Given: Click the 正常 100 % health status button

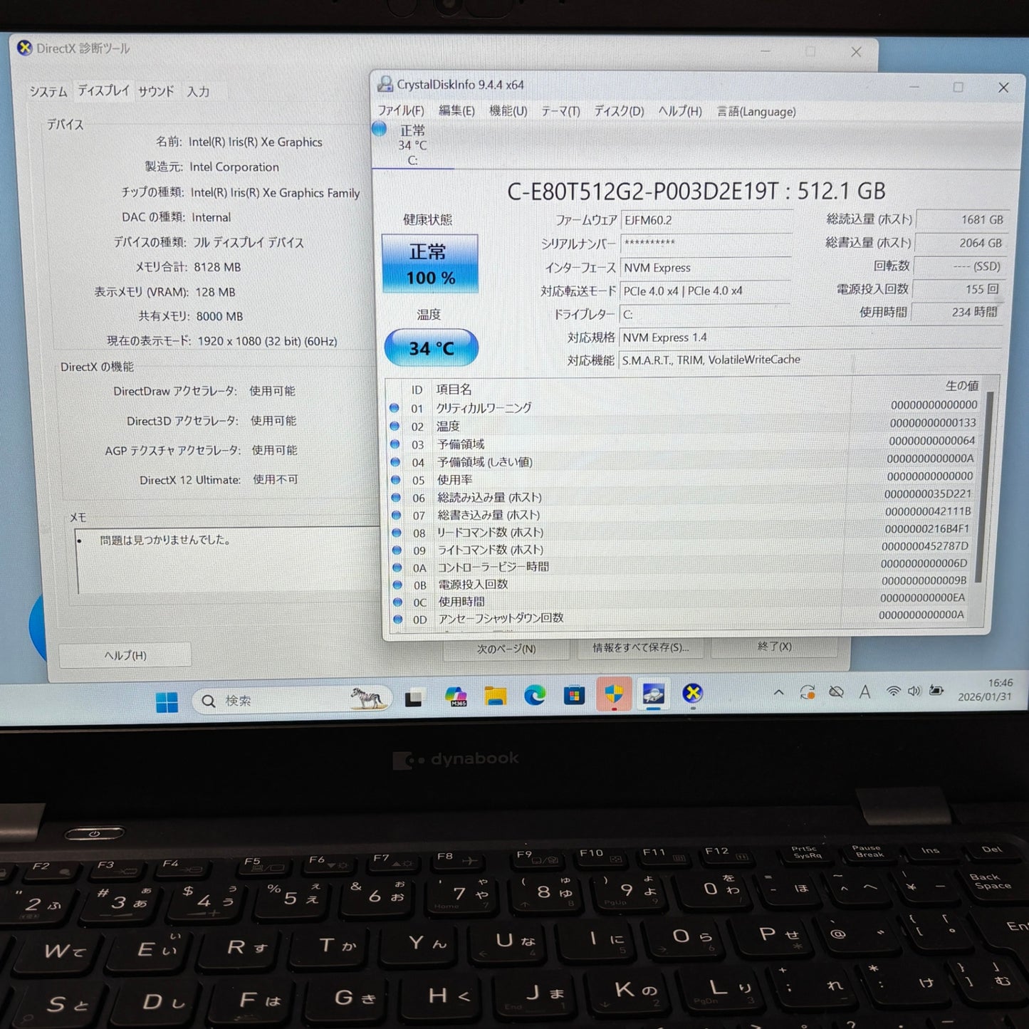Looking at the screenshot, I should [429, 263].
